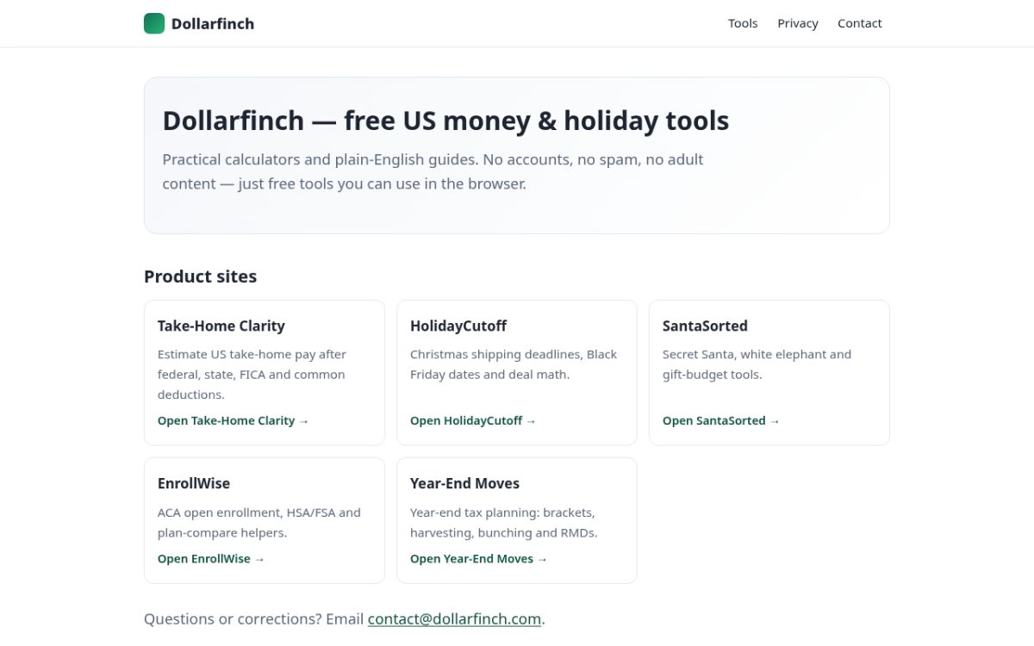Follow the Open HolidayCutoff link
This screenshot has width=1034, height=646.
[x=473, y=420]
